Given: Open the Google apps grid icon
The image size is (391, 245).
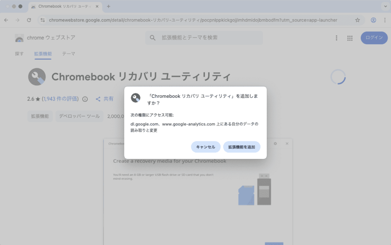Looking at the screenshot, I should (350, 38).
